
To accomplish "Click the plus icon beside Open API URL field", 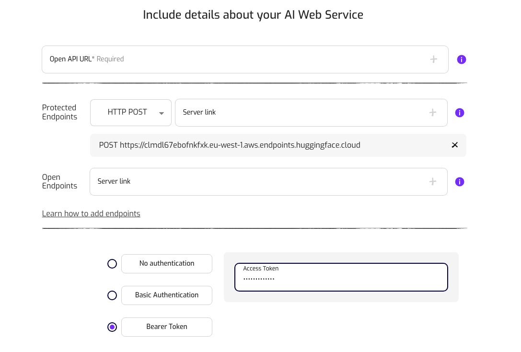I will point(433,59).
